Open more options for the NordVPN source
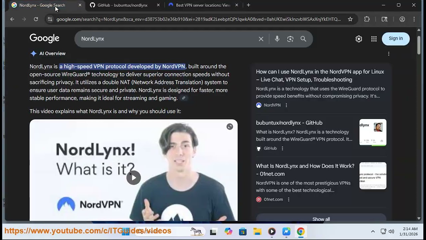Viewport: 426px width, 240px height. (x=286, y=105)
